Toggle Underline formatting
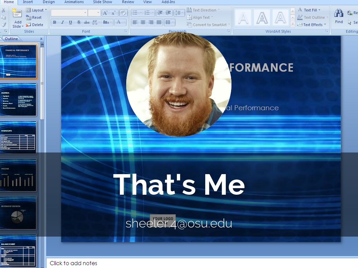The height and width of the screenshot is (268, 358). click(71, 22)
